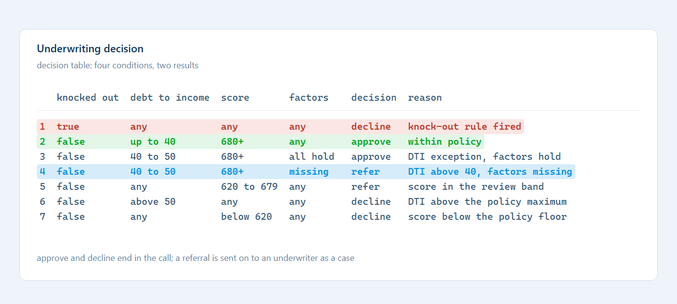This screenshot has width=677, height=304.
Task: Select the 'decision' column header
Action: [x=374, y=98]
